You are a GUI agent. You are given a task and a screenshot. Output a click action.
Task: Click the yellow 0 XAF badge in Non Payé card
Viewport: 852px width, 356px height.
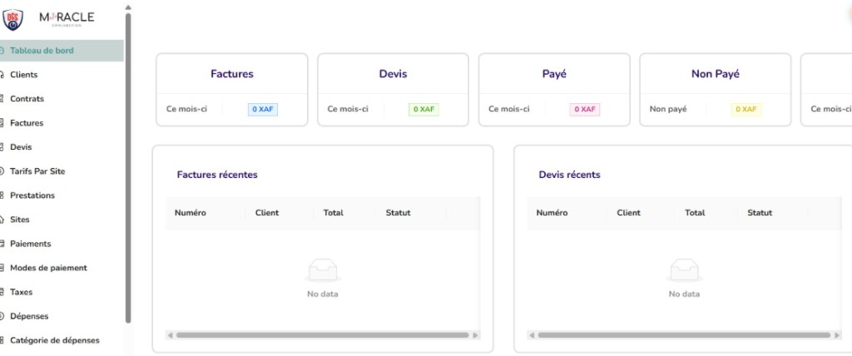(746, 109)
